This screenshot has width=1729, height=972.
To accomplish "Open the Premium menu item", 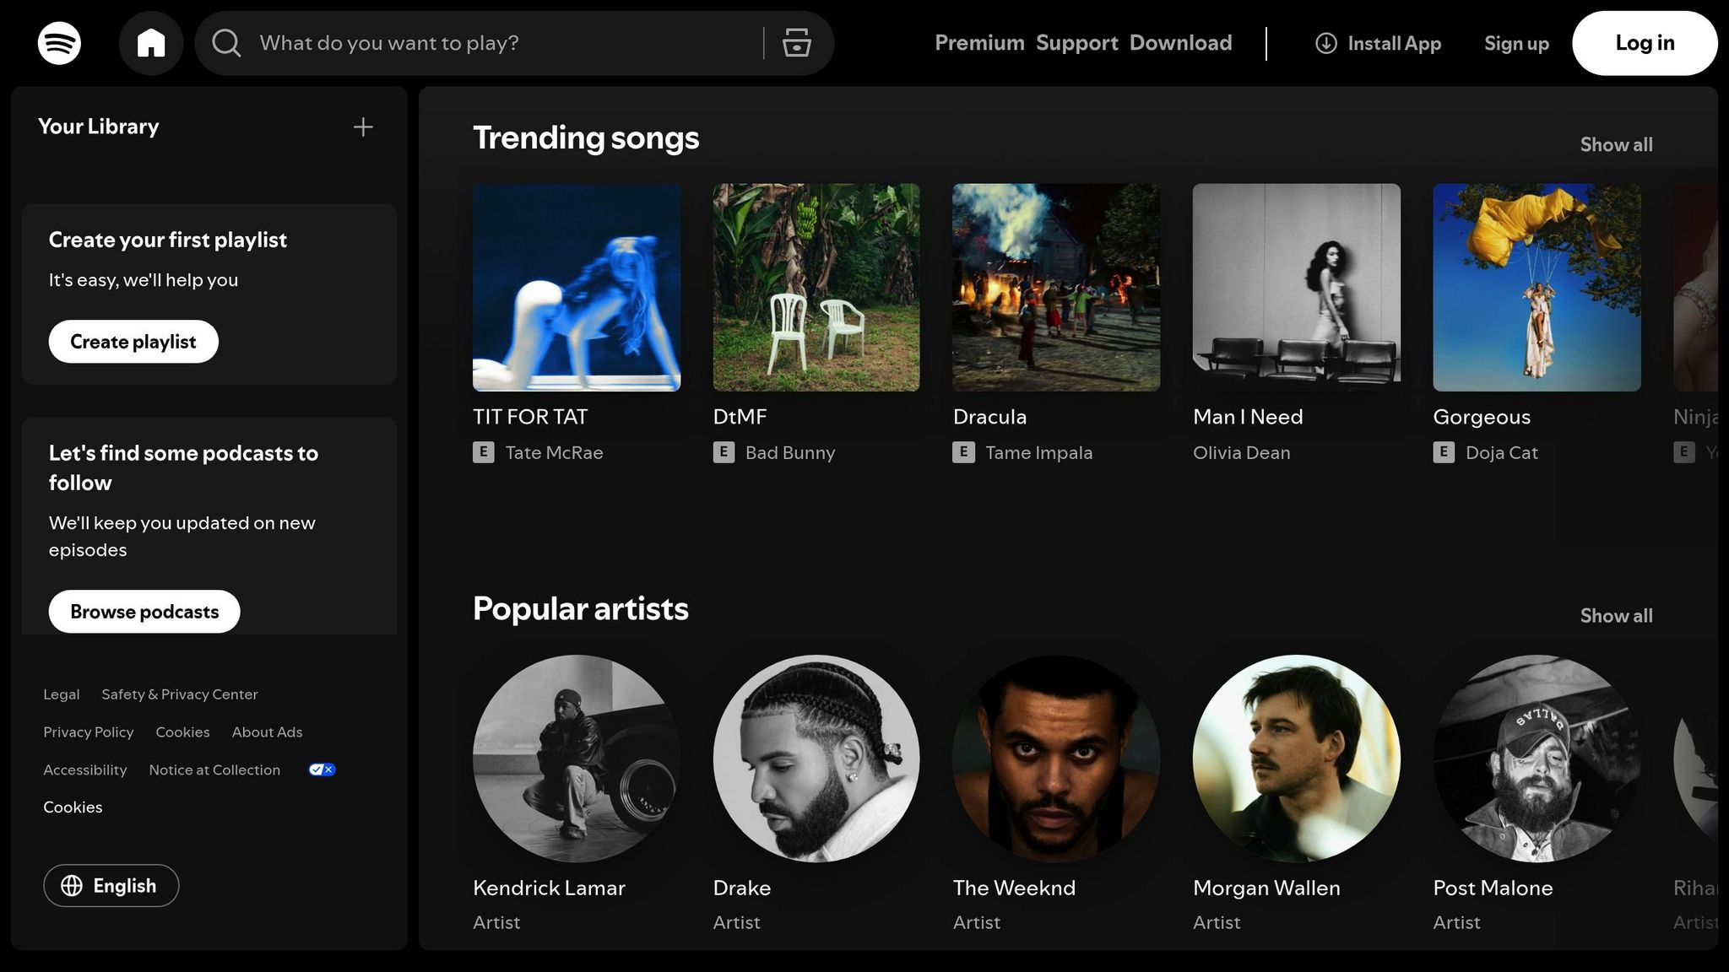I will pos(979,43).
